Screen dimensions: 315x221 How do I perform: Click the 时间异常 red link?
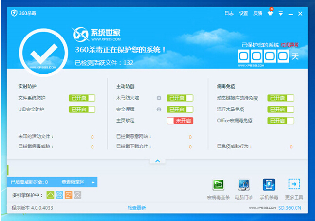(x=290, y=45)
